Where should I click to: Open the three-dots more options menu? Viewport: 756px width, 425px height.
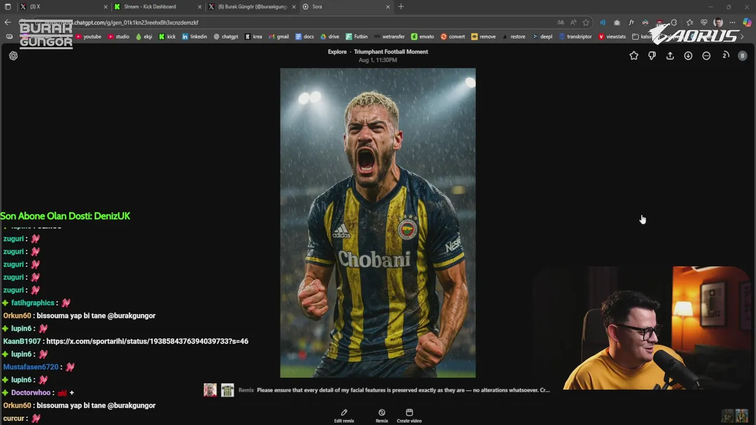(706, 55)
